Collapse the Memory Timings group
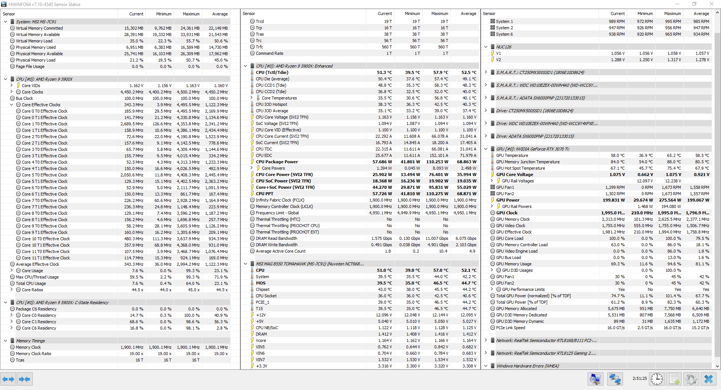Screen dimensions: 721x390 tap(5, 341)
